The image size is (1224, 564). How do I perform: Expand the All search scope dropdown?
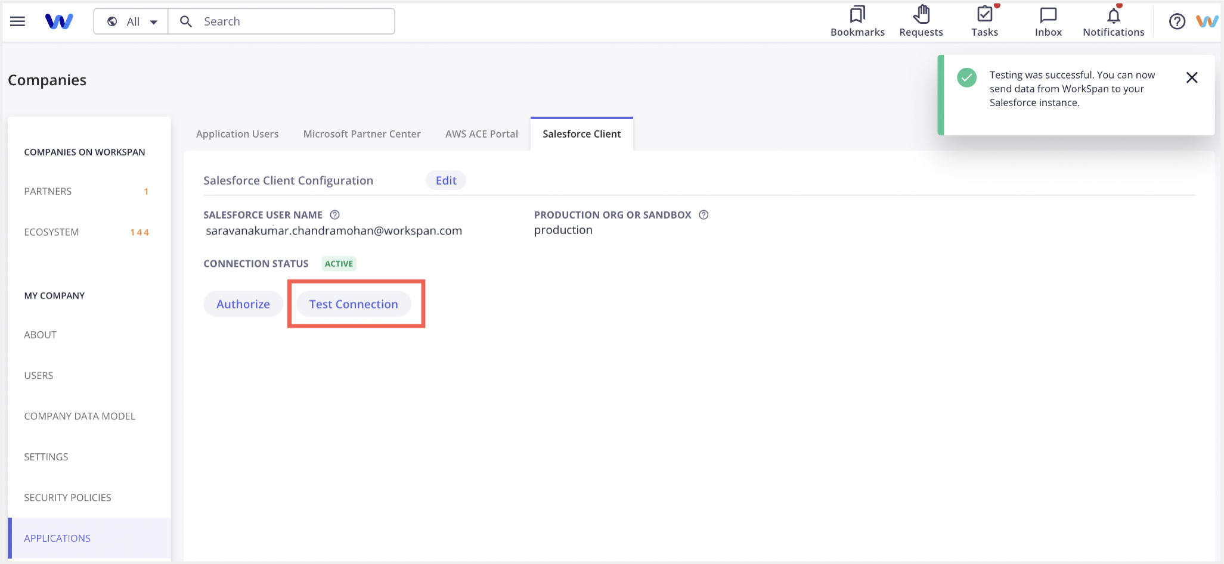[131, 21]
